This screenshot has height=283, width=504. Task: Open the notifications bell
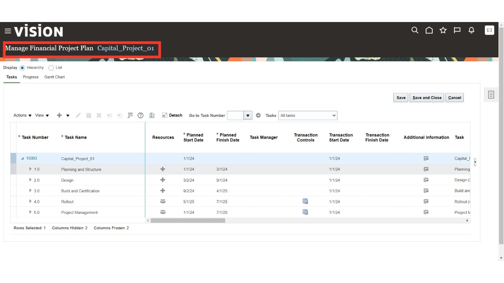(471, 30)
